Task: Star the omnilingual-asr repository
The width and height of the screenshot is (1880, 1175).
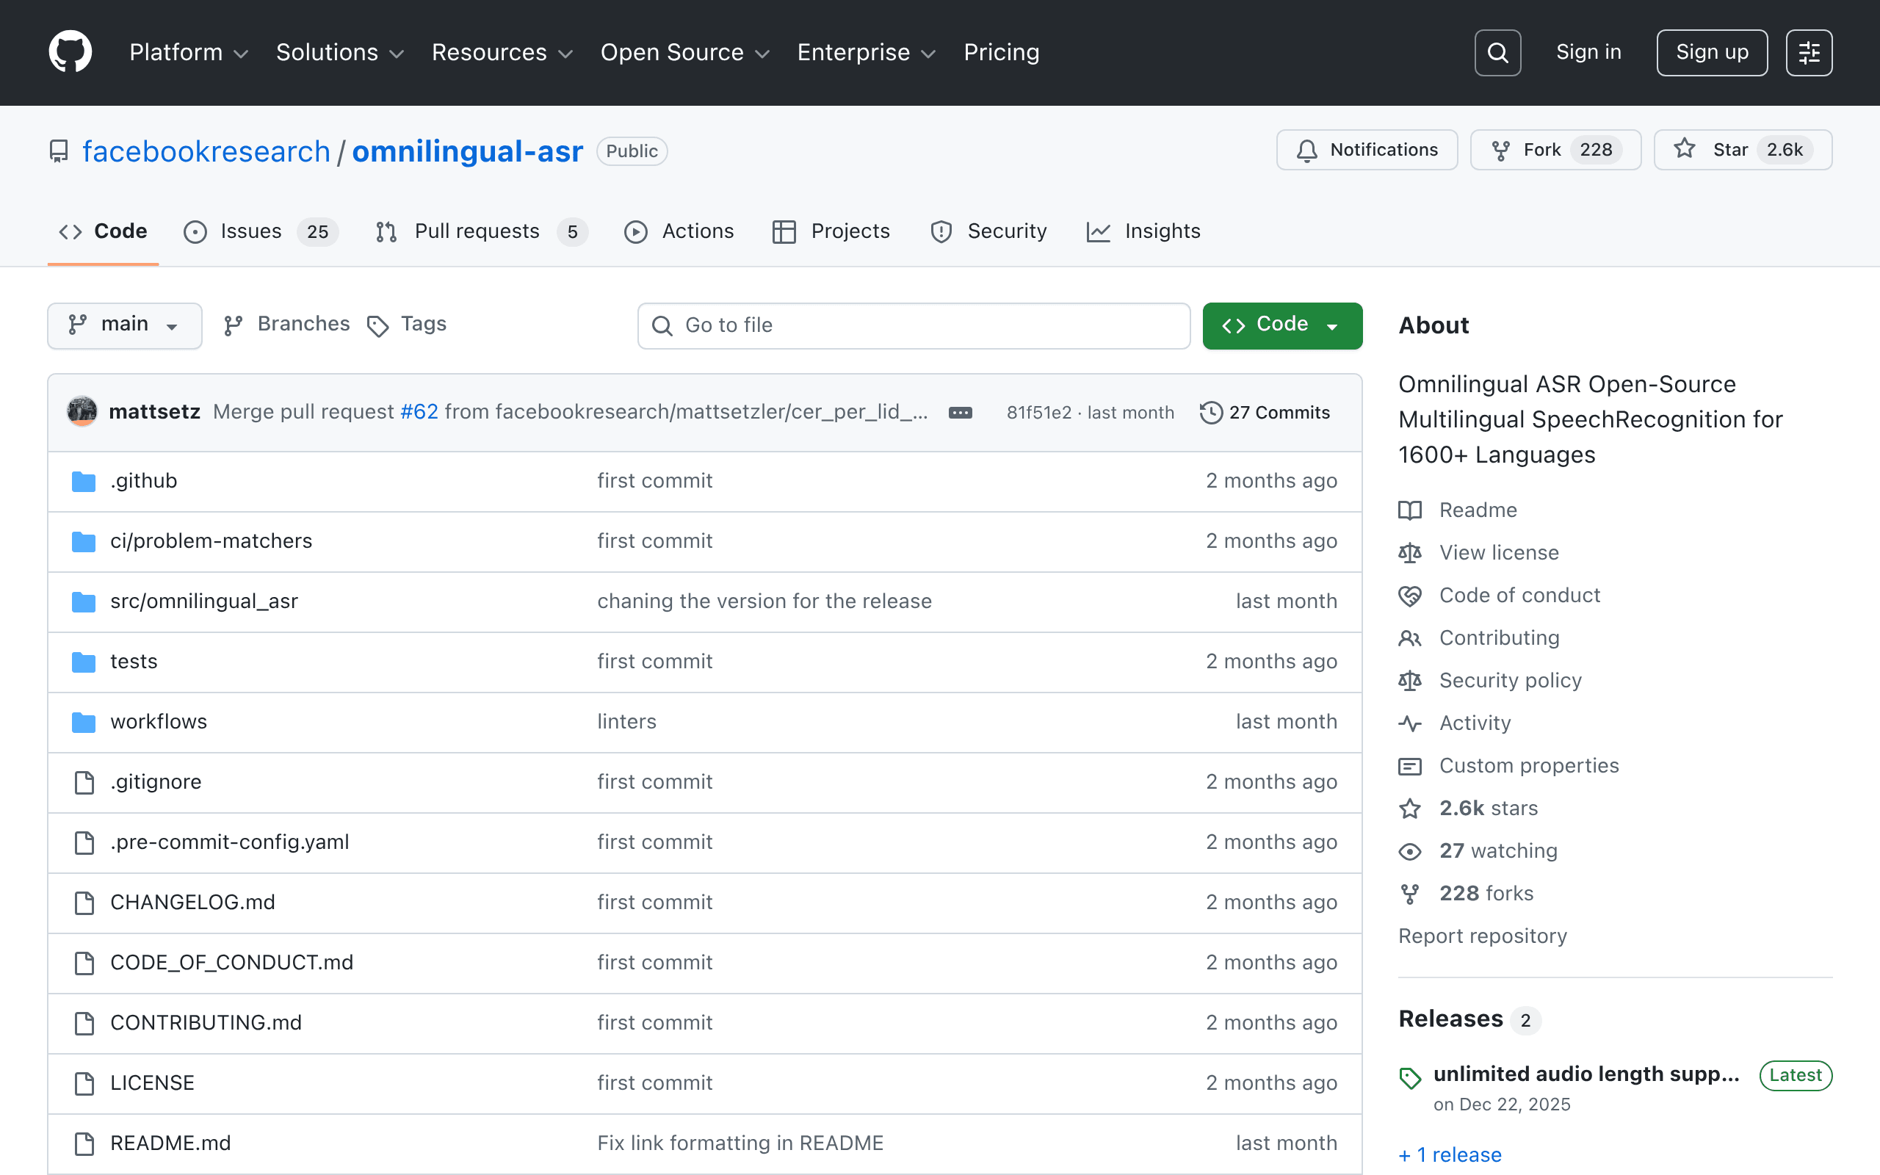Action: click(1743, 150)
